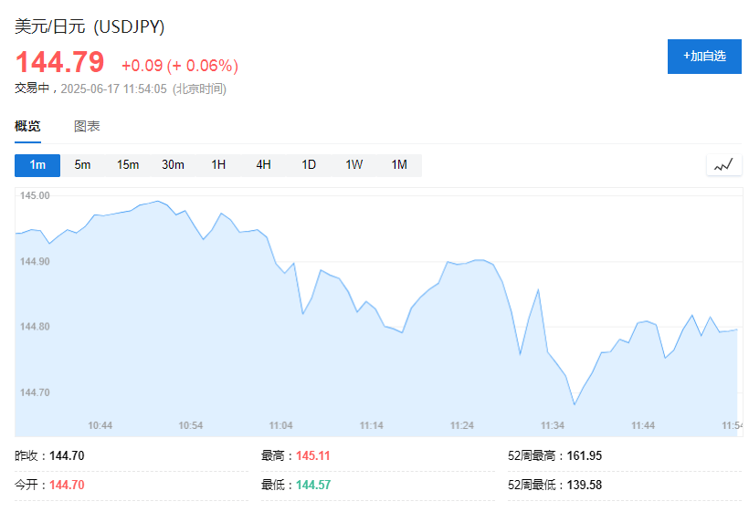The height and width of the screenshot is (512, 749).
Task: Select the 概览 tab
Action: pos(27,127)
